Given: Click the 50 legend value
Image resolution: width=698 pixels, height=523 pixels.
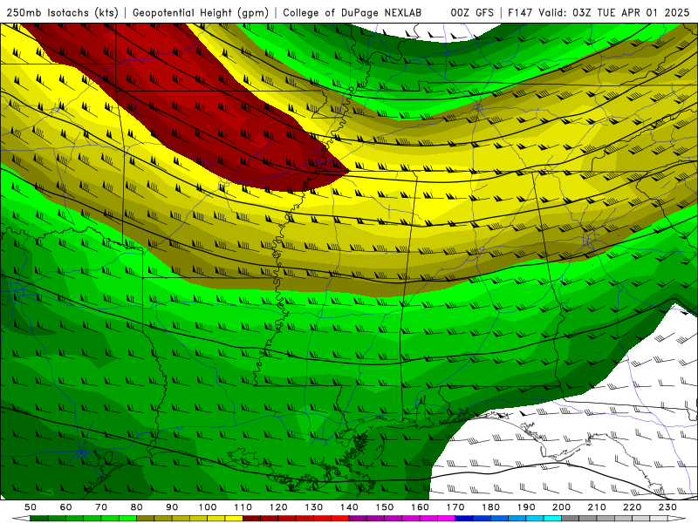Looking at the screenshot, I should point(31,507).
